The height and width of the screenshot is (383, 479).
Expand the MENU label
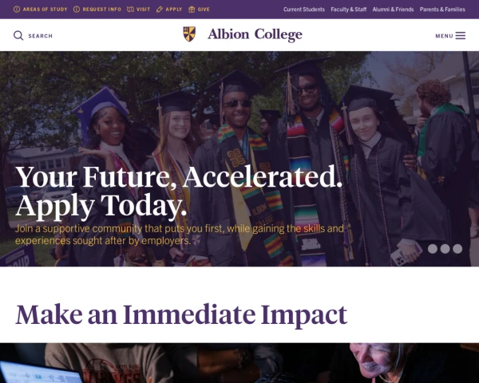444,36
